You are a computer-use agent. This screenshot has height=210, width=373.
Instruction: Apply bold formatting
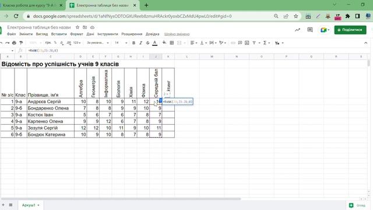point(133,43)
